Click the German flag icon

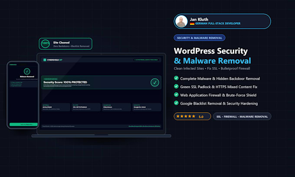(192, 23)
